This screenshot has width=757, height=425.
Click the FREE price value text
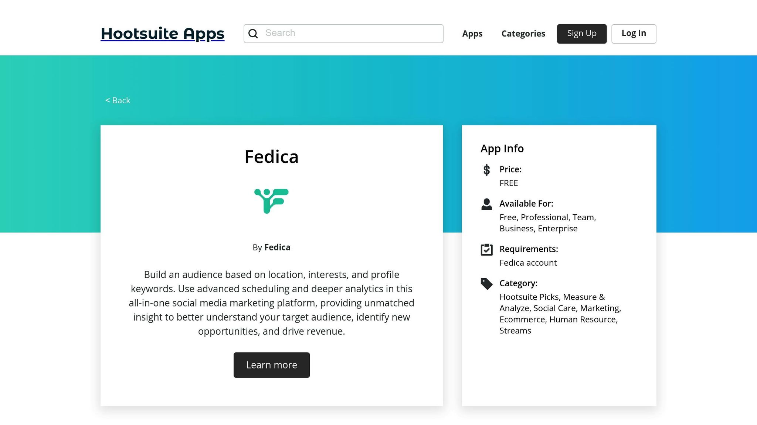[x=509, y=183]
